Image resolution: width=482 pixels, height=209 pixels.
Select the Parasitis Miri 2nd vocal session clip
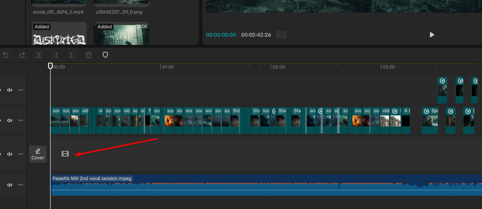(267, 185)
